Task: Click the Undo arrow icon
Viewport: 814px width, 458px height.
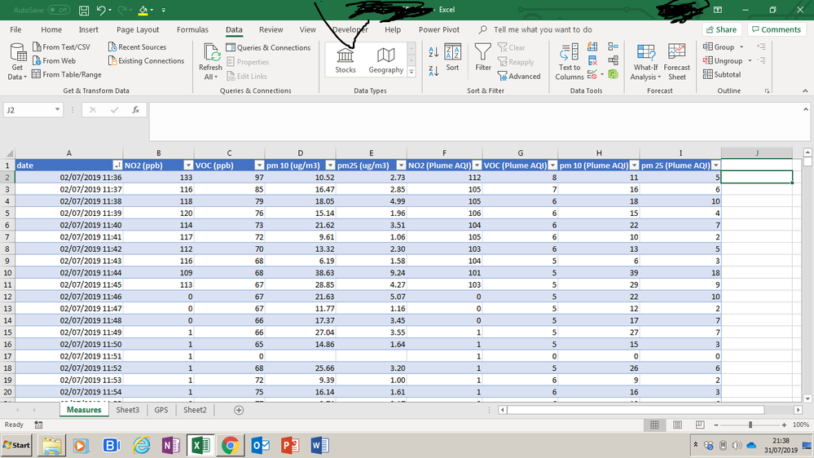Action: (101, 10)
